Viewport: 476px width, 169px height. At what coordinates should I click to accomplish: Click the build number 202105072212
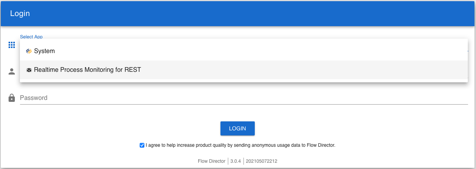(261, 161)
